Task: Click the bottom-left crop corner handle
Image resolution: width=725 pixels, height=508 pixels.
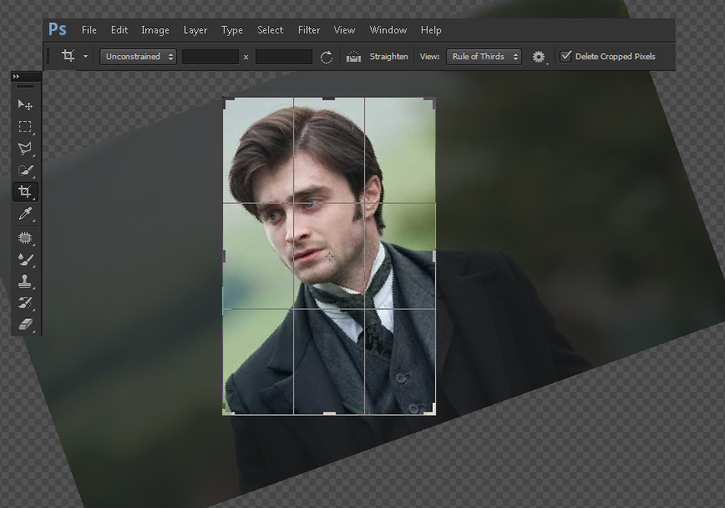Action: pyautogui.click(x=228, y=410)
